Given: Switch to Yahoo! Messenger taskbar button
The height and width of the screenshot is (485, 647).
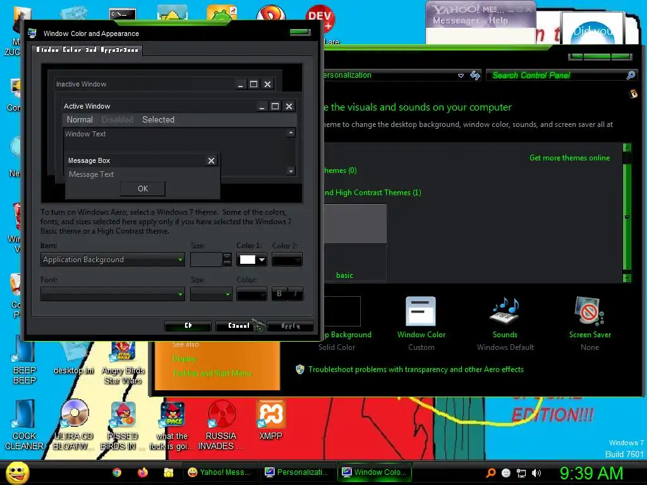Looking at the screenshot, I should (219, 472).
